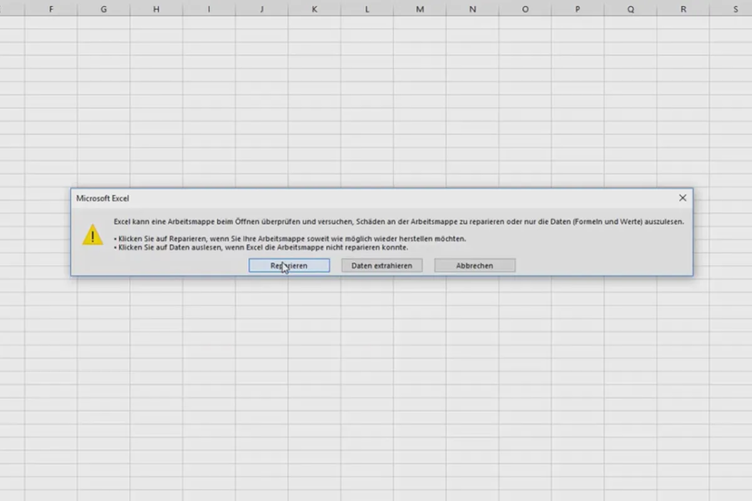
Task: Select column K header
Action: pos(314,9)
